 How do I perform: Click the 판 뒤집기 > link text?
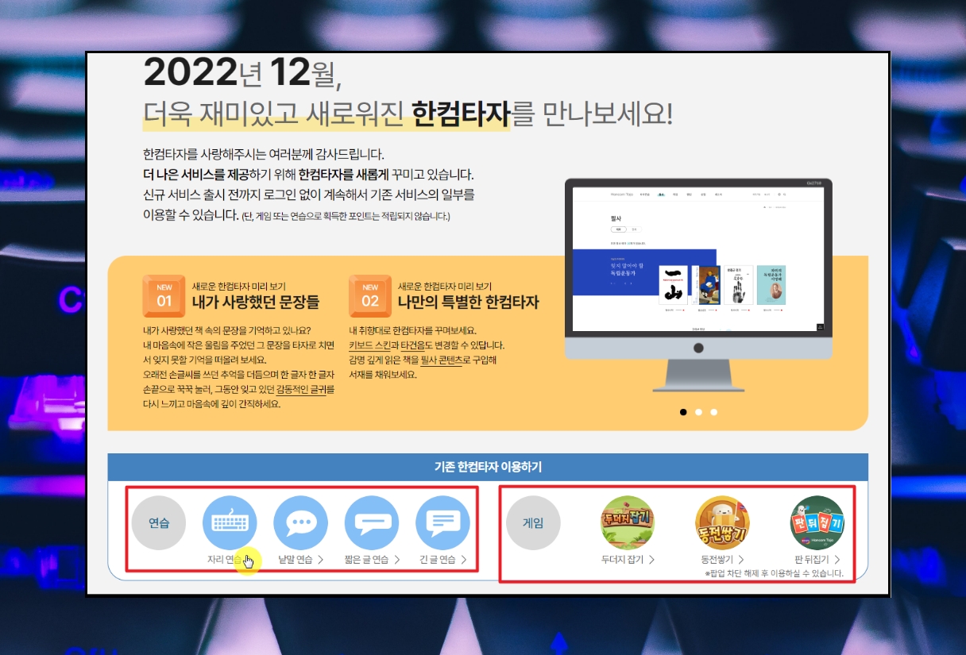coord(817,560)
